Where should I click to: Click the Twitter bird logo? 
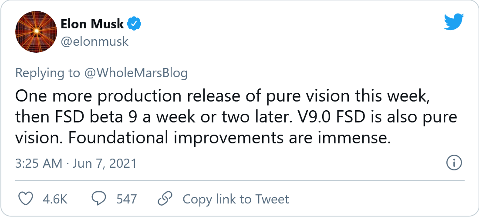pos(454,22)
